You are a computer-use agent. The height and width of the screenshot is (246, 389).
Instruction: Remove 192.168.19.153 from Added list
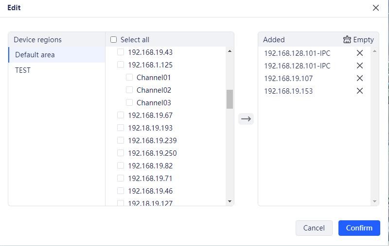point(360,91)
